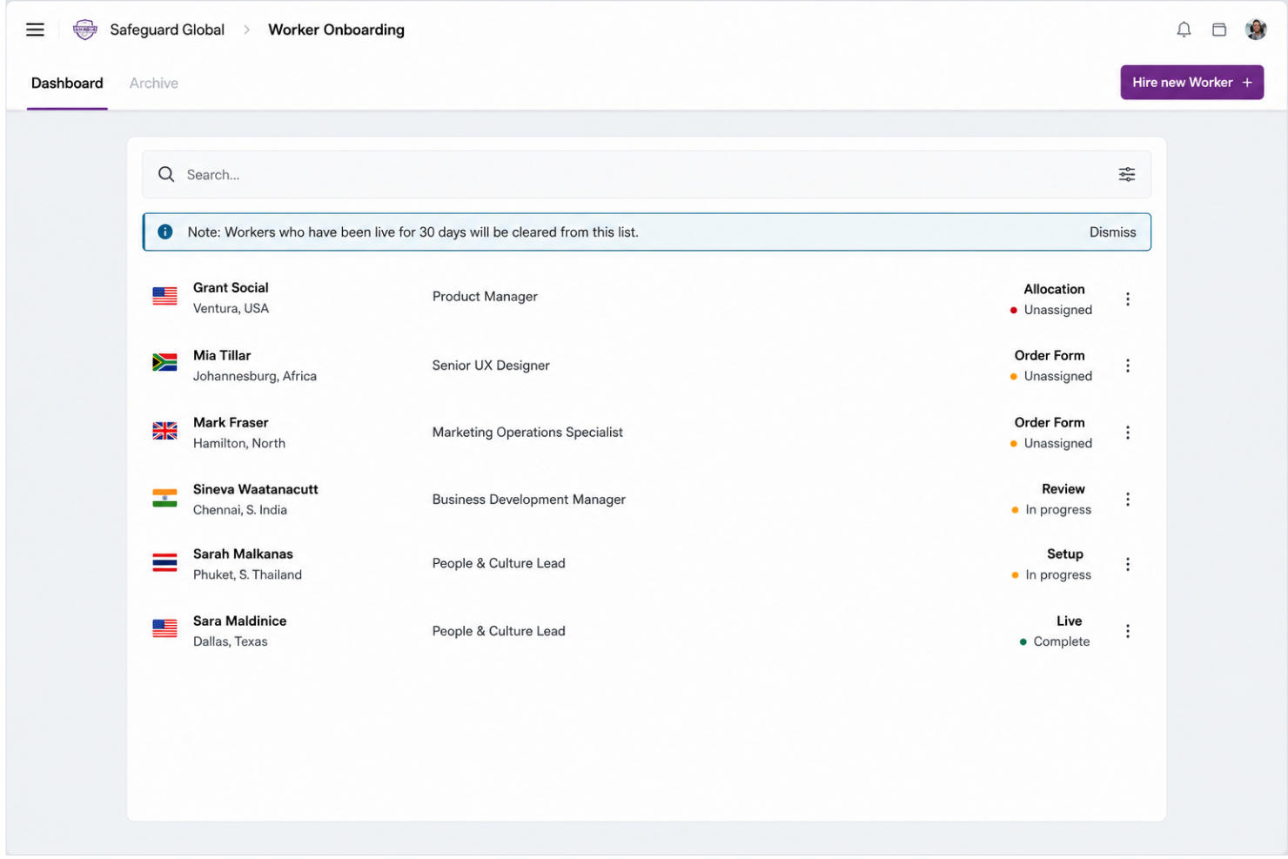Open the search filter sliders icon

coord(1127,174)
